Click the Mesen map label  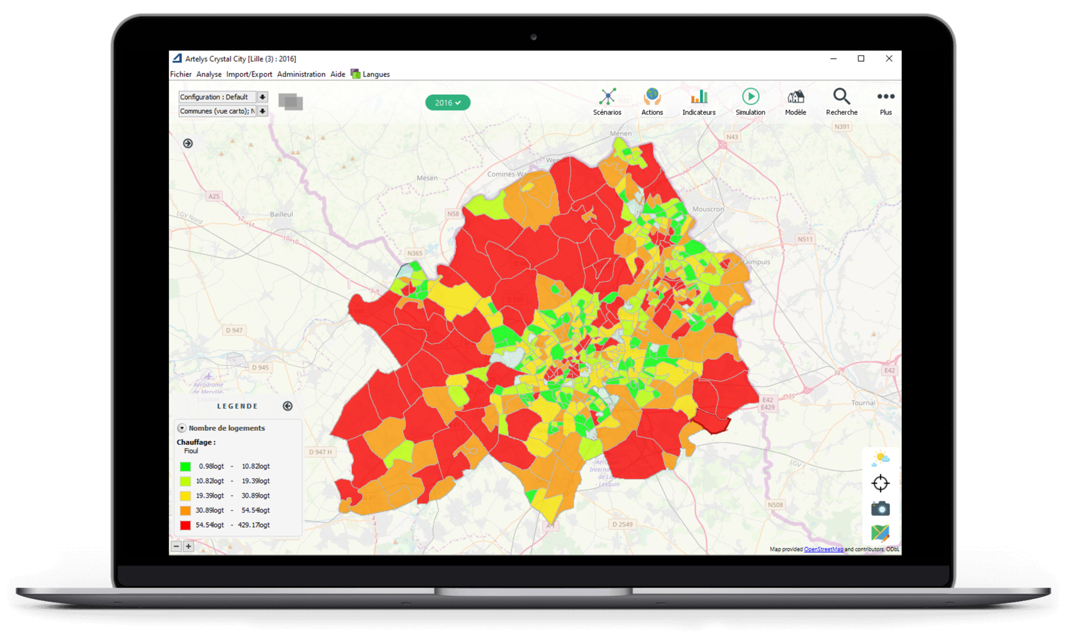tap(427, 178)
